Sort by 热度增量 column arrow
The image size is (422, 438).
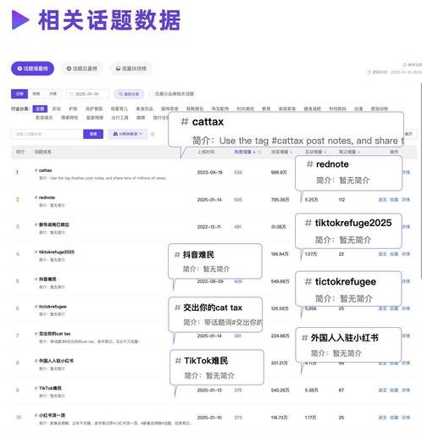coord(254,152)
